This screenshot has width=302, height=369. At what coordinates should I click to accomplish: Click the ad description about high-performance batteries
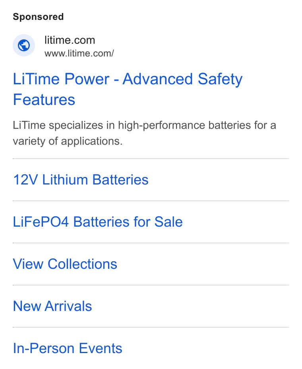(144, 133)
